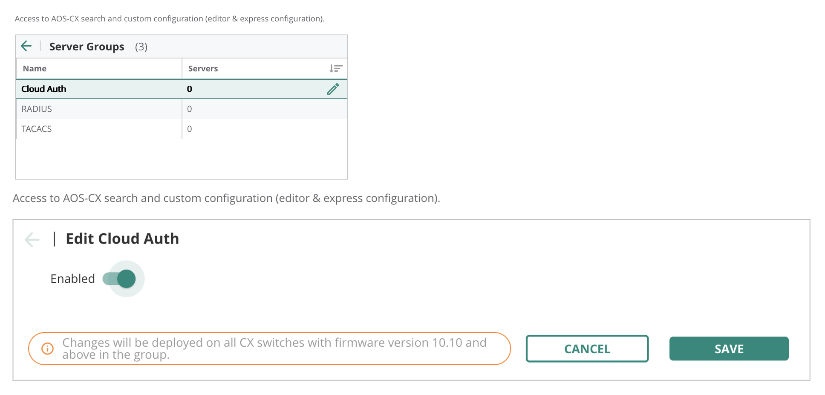
Task: Click the pencil edit icon for Cloud Auth
Action: 333,89
